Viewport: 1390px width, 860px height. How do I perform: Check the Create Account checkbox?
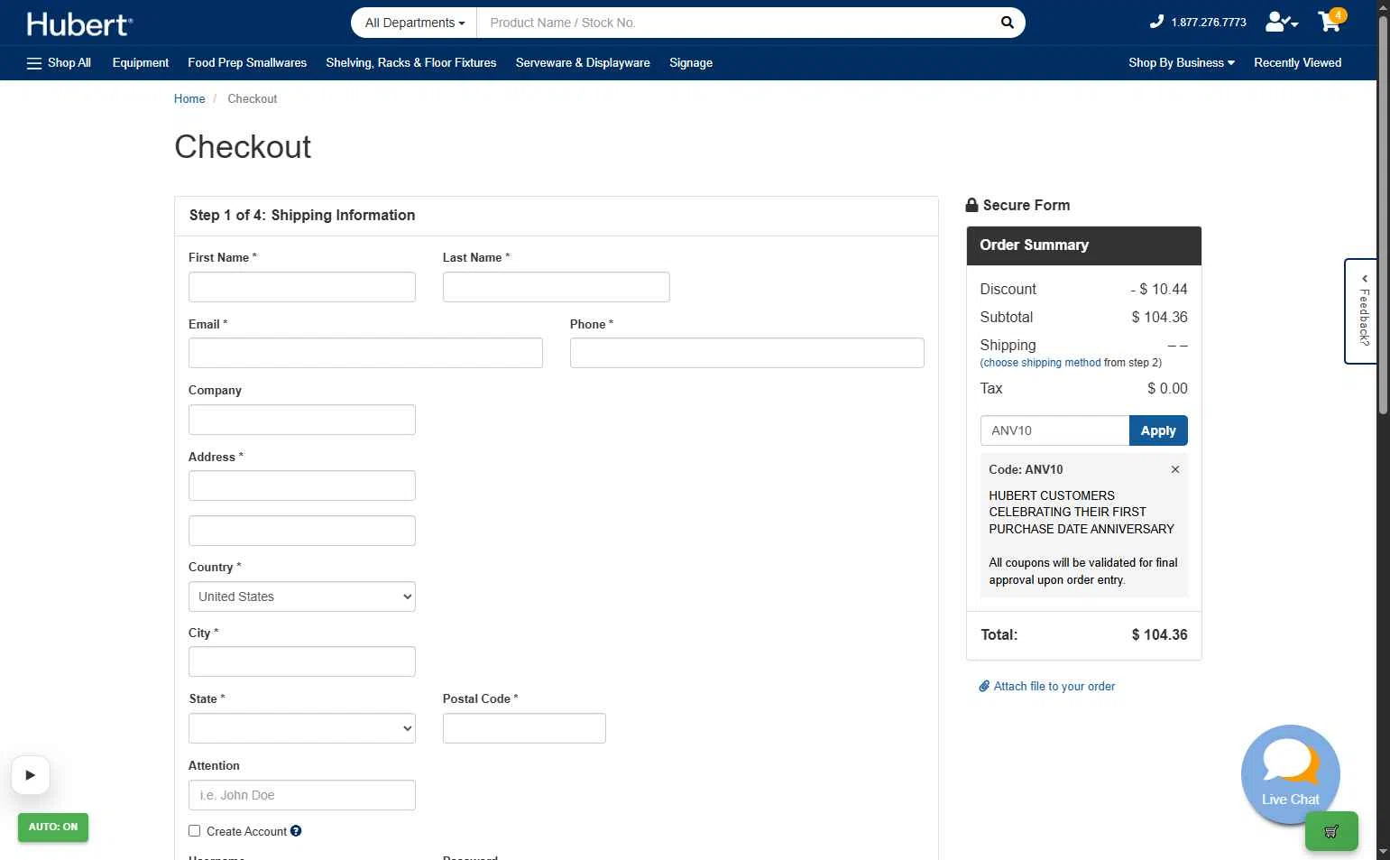pos(194,831)
